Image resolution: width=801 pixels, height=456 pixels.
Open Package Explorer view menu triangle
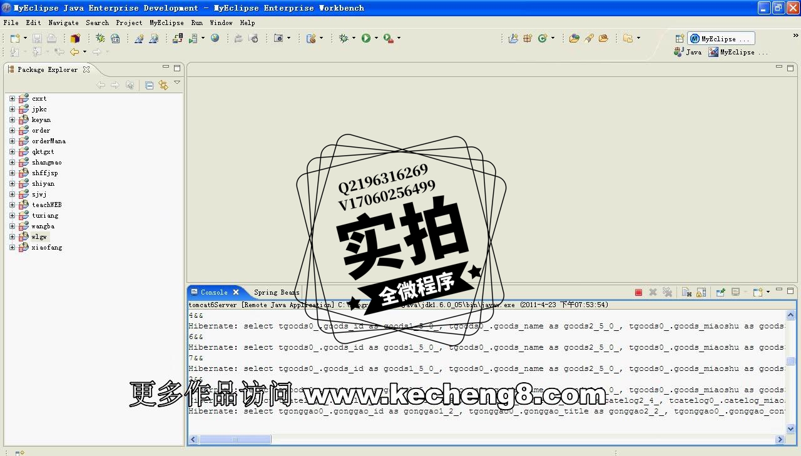[177, 83]
